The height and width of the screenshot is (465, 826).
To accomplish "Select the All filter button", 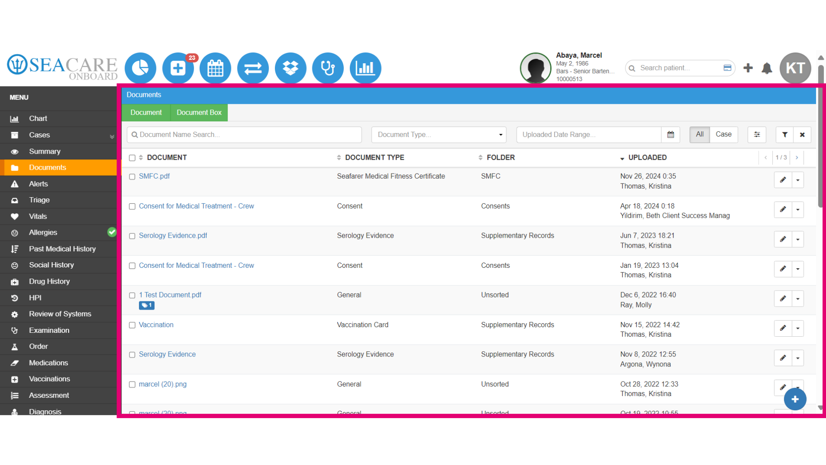I will [700, 134].
